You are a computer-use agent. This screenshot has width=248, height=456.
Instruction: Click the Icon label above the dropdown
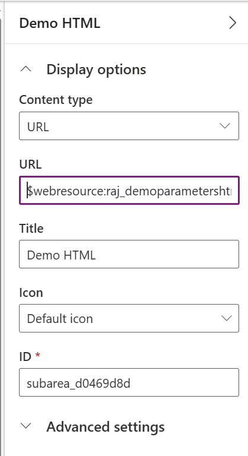[x=31, y=292]
